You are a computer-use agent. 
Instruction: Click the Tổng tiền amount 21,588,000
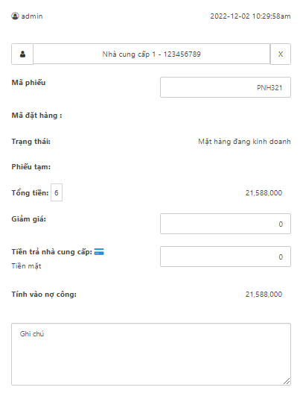pyautogui.click(x=264, y=192)
